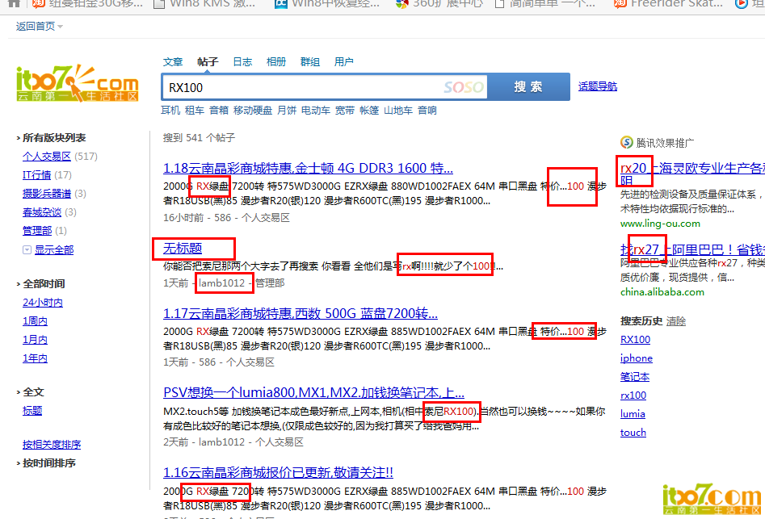Open the Win8 KMS bookmark
This screenshot has width=765, height=519.
tap(204, 3)
